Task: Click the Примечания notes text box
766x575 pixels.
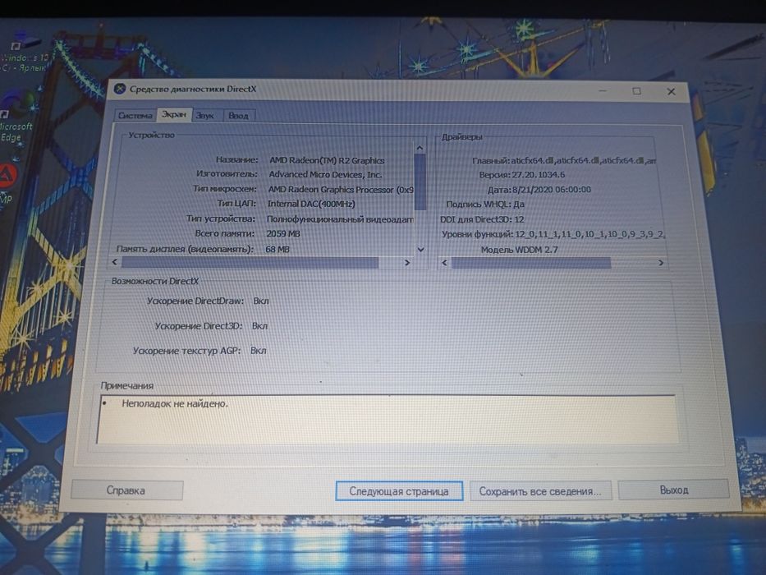Action: tap(387, 419)
